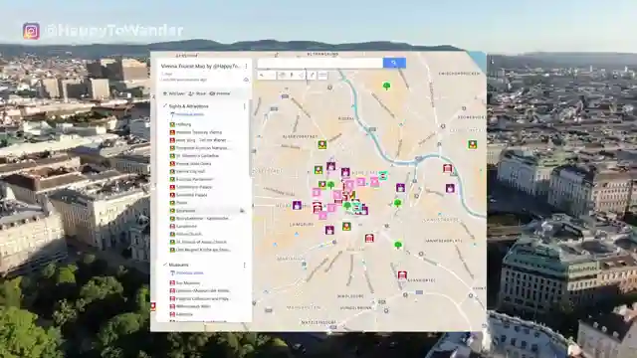Select the Draw a line tool
This screenshot has width=637, height=358.
point(301,76)
